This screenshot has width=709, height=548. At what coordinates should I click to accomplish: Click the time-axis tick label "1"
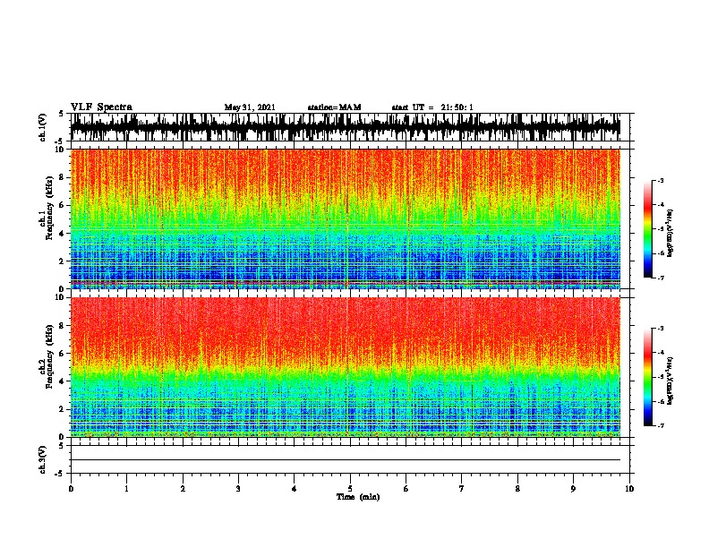coord(127,488)
